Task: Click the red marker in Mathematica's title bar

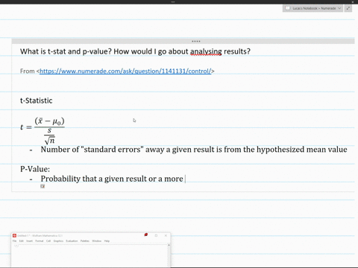Action: tap(146, 234)
